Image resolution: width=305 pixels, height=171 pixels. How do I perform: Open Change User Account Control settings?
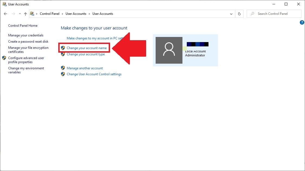point(94,74)
